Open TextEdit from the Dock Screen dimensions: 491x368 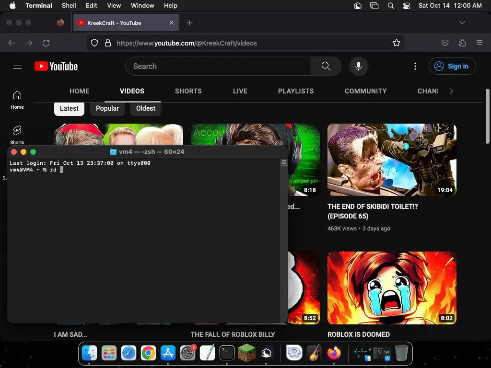click(207, 353)
